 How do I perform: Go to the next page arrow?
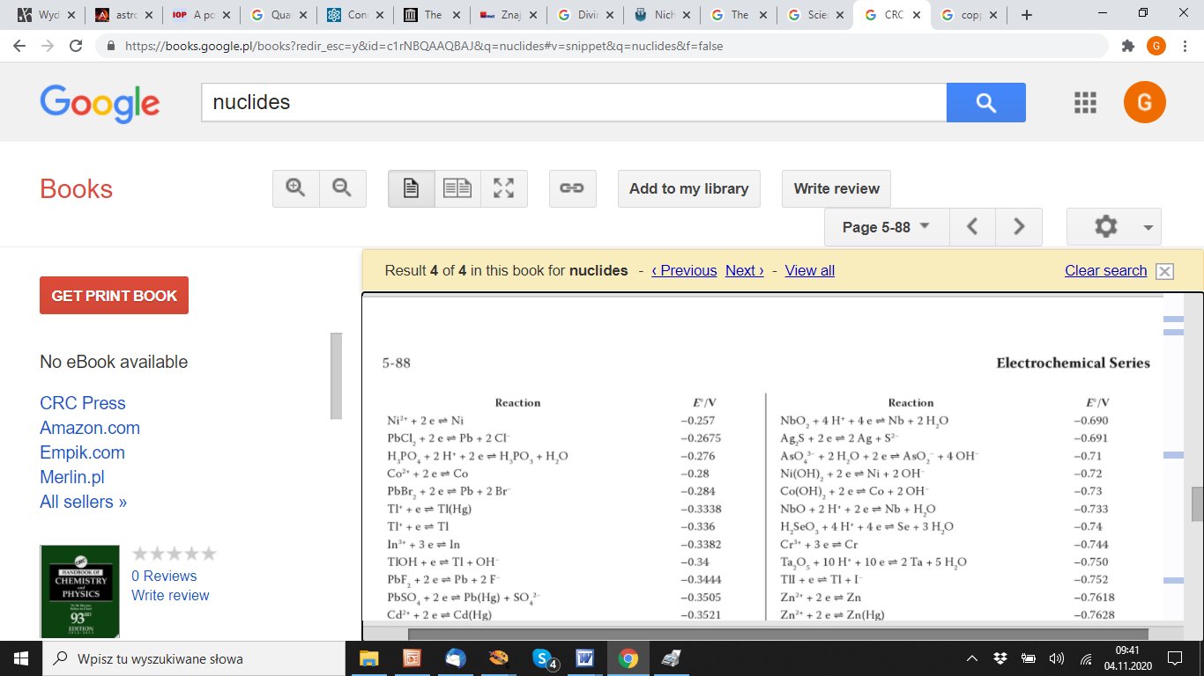pyautogui.click(x=1019, y=227)
